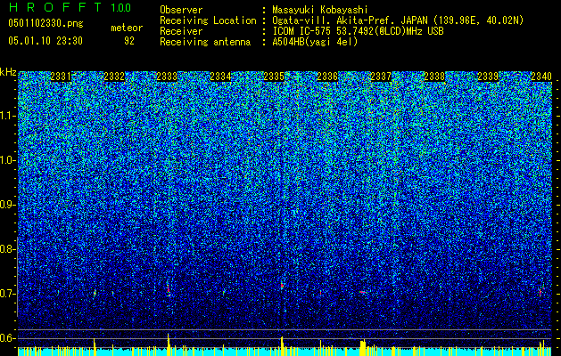This screenshot has width=561, height=356.
Task: Click the A504HB(yagi 4el) antenna text
Action: (315, 42)
